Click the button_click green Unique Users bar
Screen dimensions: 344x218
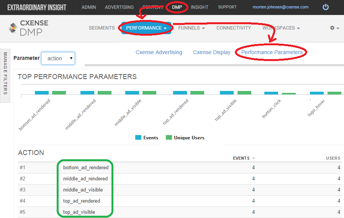point(289,94)
